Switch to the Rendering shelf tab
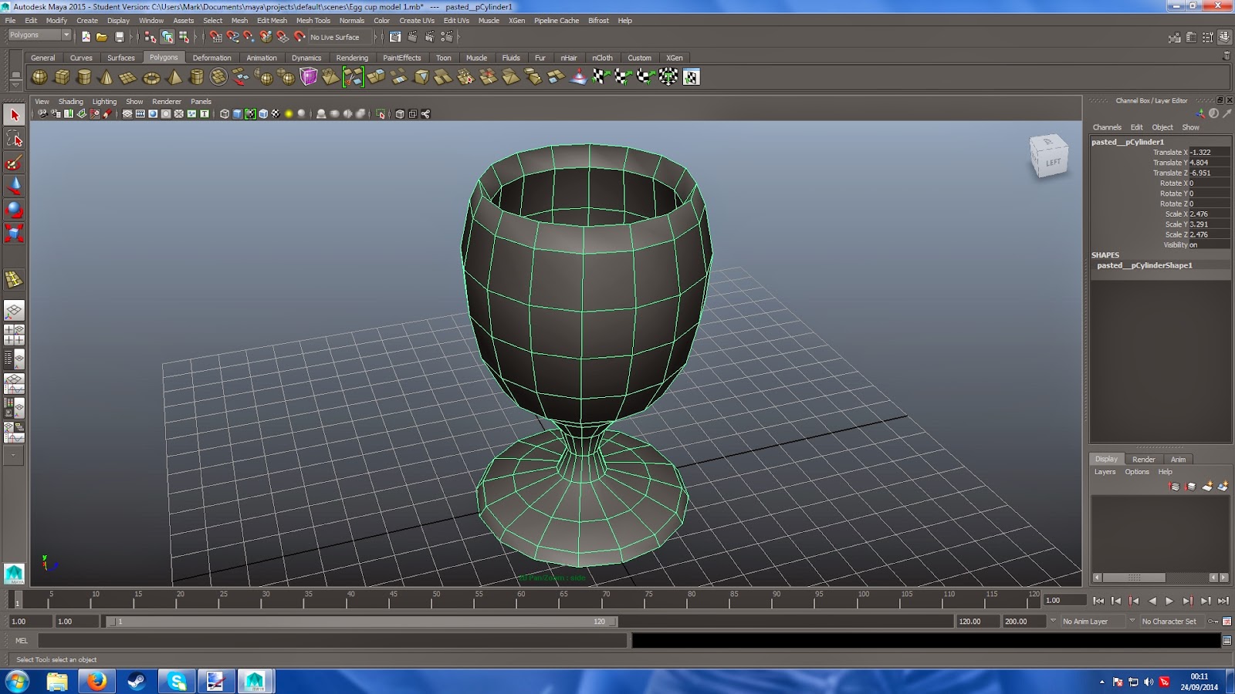1235x694 pixels. pyautogui.click(x=352, y=58)
